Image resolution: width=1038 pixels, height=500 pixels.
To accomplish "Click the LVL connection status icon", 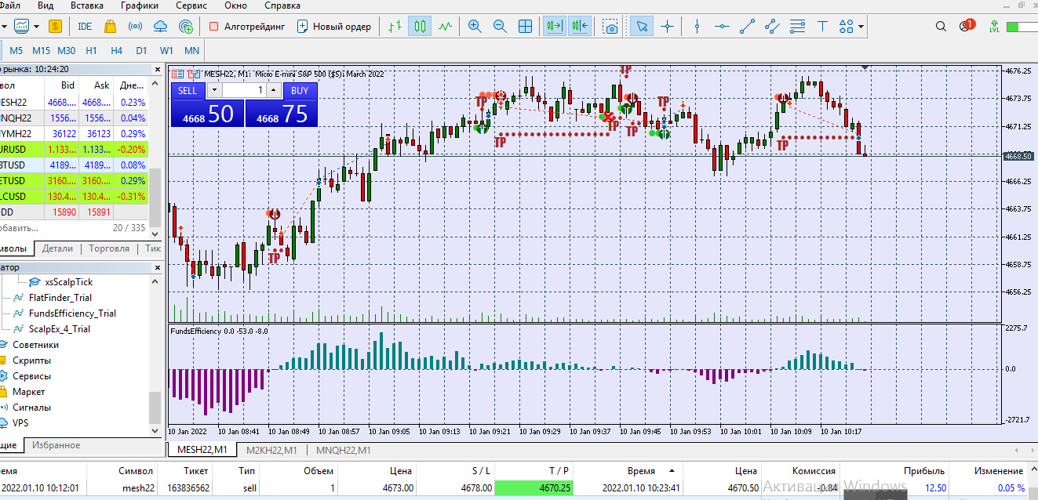I will click(x=994, y=27).
